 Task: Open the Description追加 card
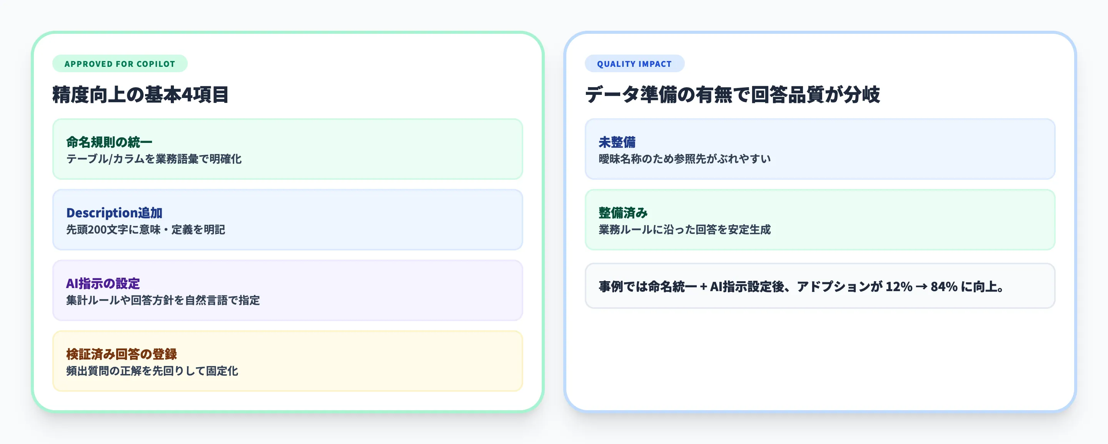click(x=287, y=220)
